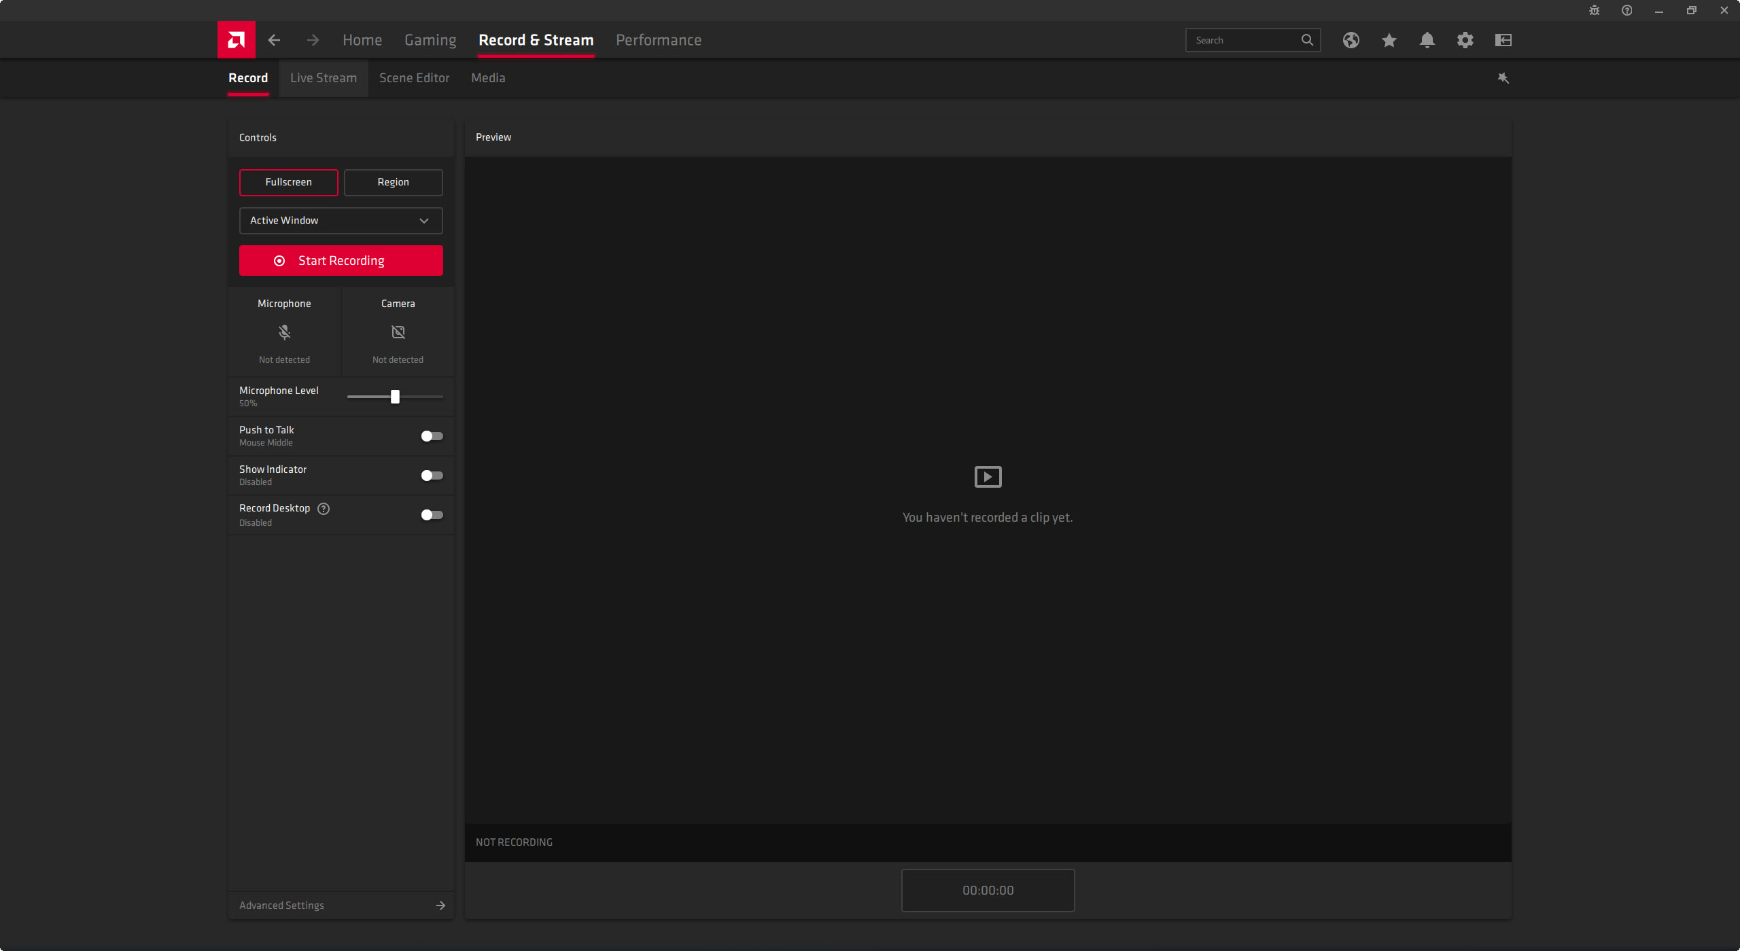Open Advanced Settings link
Image resolution: width=1740 pixels, height=951 pixels.
(281, 905)
